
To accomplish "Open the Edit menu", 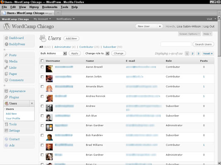I will tap(13, 7).
